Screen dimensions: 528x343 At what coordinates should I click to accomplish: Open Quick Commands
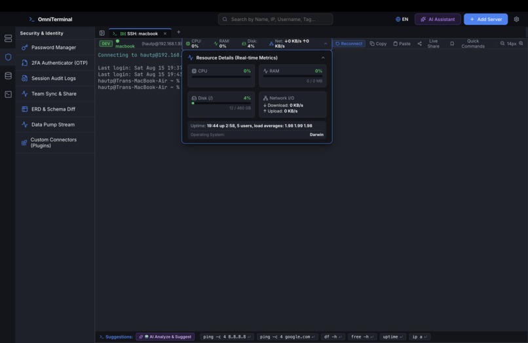(x=473, y=43)
